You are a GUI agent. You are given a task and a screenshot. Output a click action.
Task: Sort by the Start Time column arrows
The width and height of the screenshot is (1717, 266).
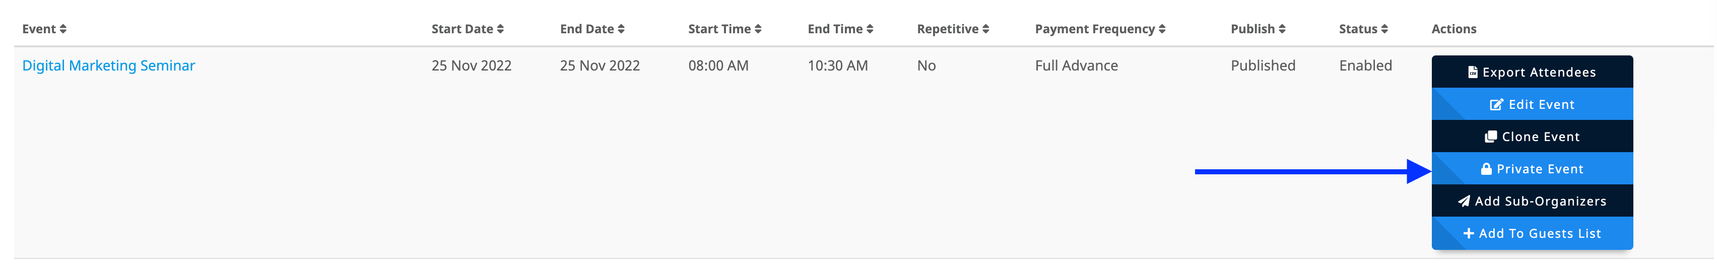[x=758, y=29]
